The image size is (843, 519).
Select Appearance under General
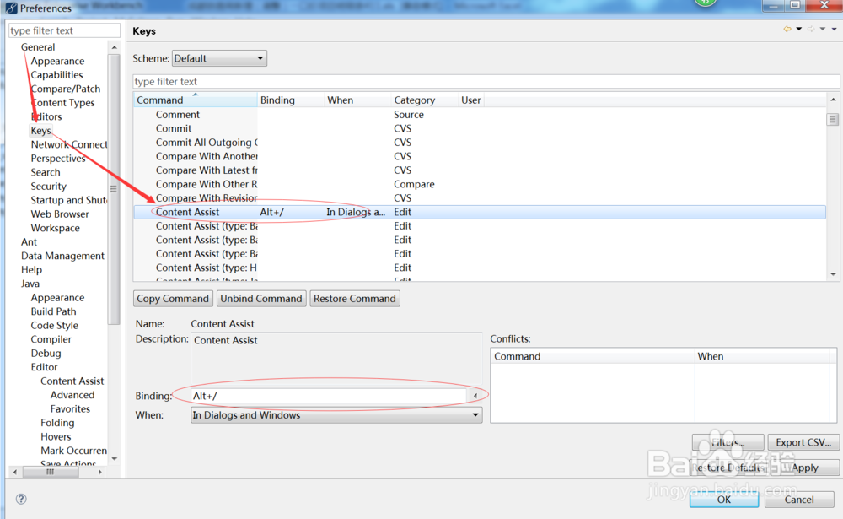[57, 61]
